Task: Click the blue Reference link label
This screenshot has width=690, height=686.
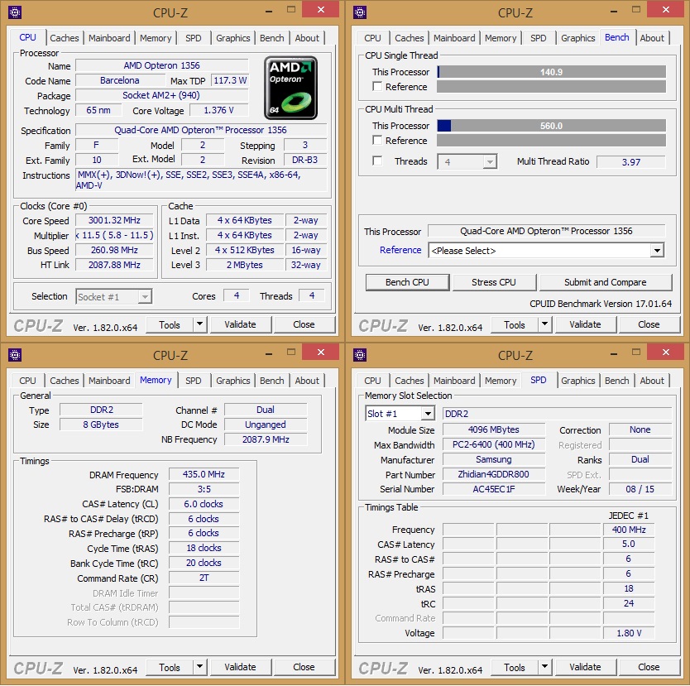Action: pyautogui.click(x=400, y=250)
